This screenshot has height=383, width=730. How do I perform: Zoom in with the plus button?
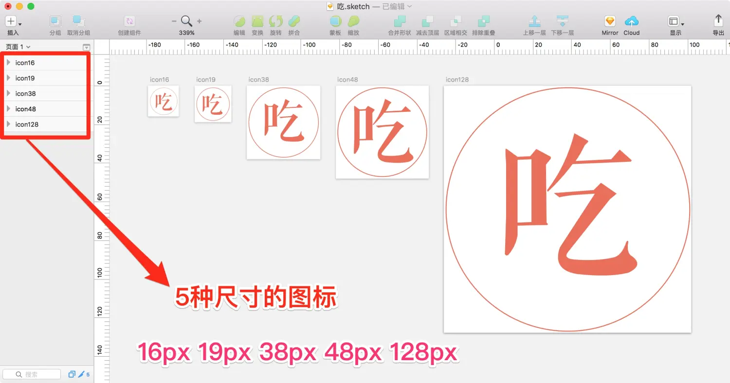click(199, 21)
